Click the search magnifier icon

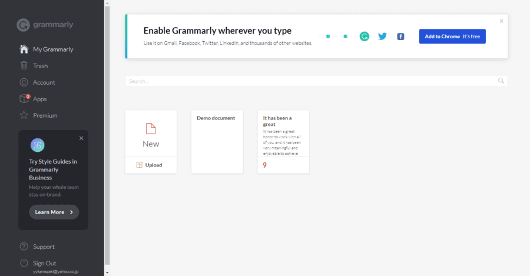[501, 81]
